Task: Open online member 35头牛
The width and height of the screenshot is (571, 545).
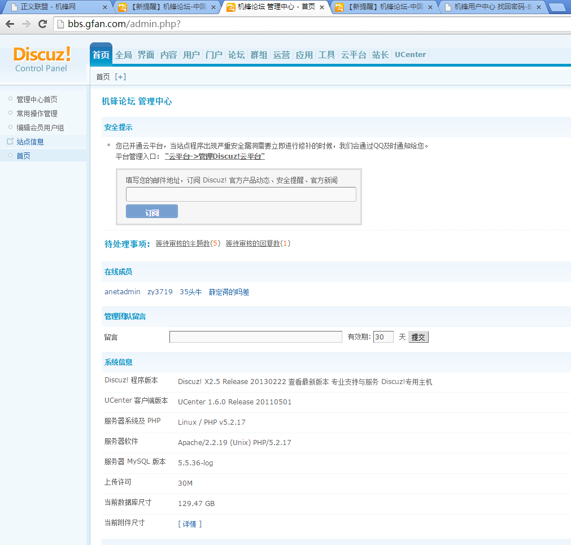Action: click(x=190, y=291)
